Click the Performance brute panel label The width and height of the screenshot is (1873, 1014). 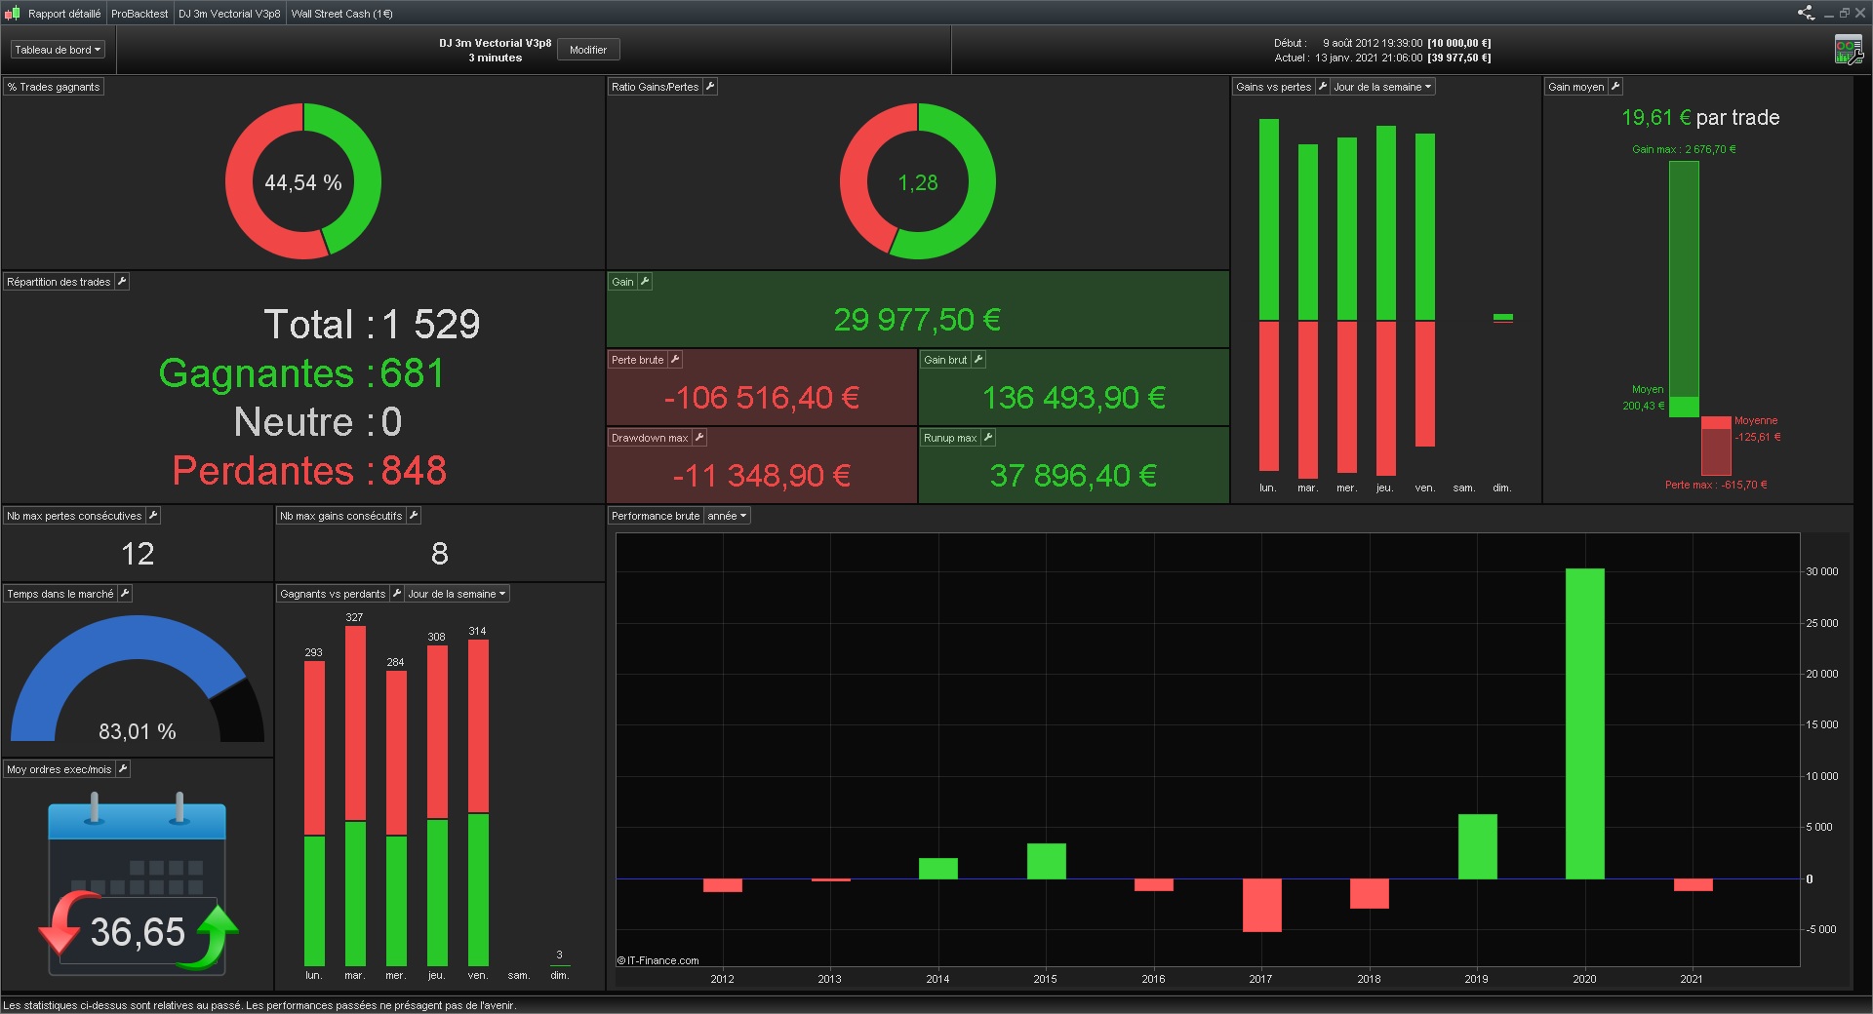656,516
